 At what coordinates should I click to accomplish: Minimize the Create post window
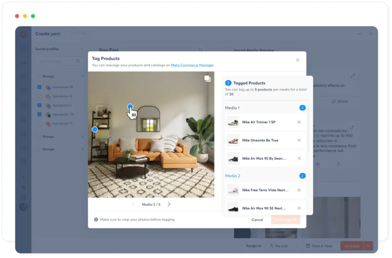pyautogui.click(x=359, y=34)
